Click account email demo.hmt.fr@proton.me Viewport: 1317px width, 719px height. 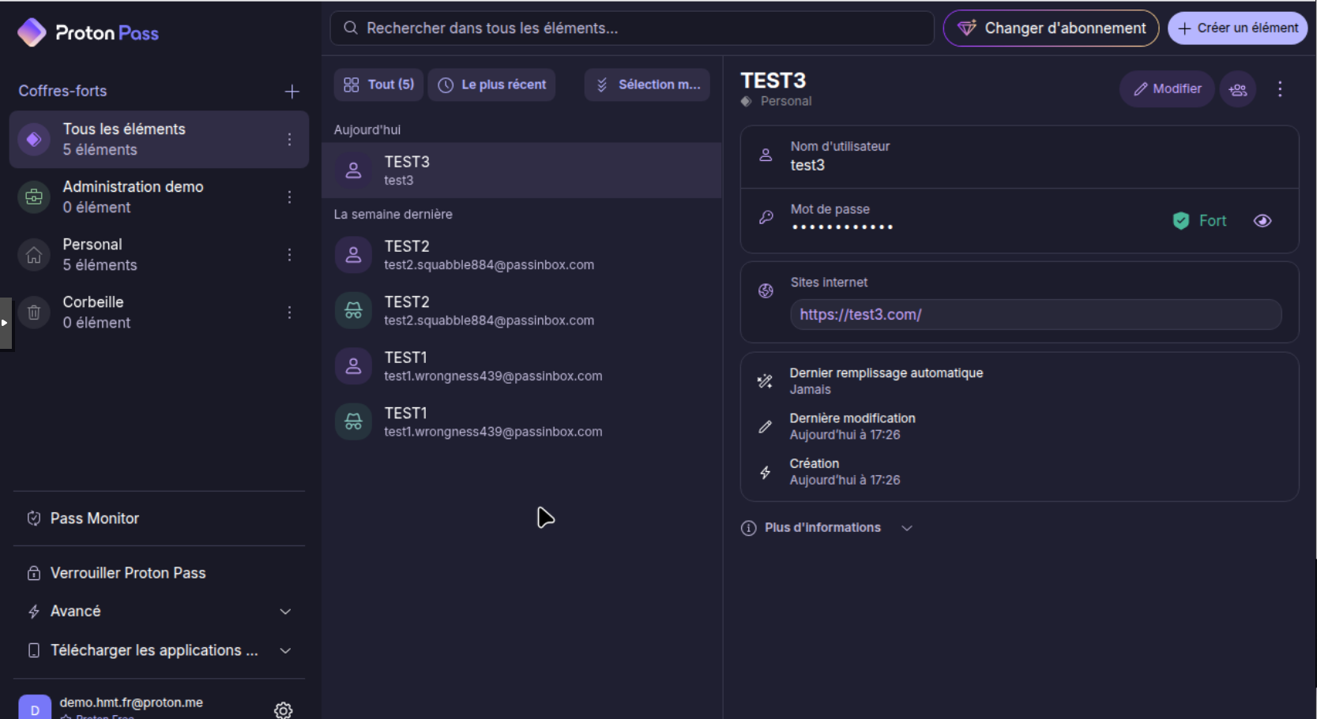tap(131, 702)
